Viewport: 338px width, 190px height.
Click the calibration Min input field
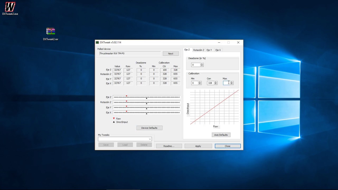point(195,83)
